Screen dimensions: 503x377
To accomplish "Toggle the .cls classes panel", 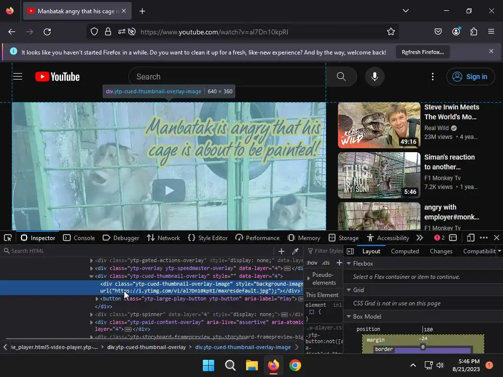I will [x=326, y=263].
